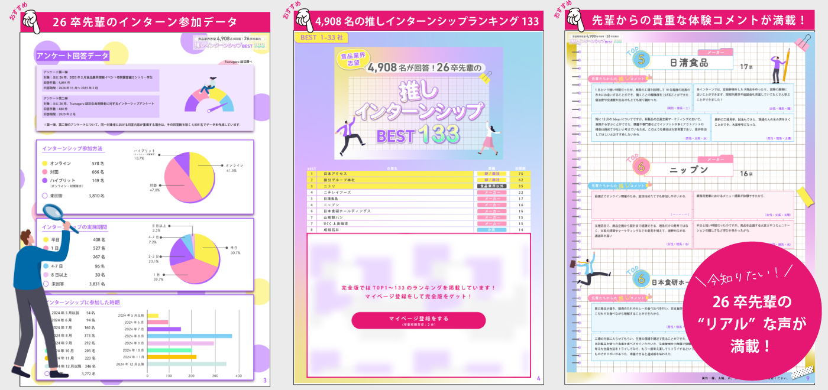Click the purple ハイブリット legend dot
This screenshot has height=390, width=828.
pos(44,180)
